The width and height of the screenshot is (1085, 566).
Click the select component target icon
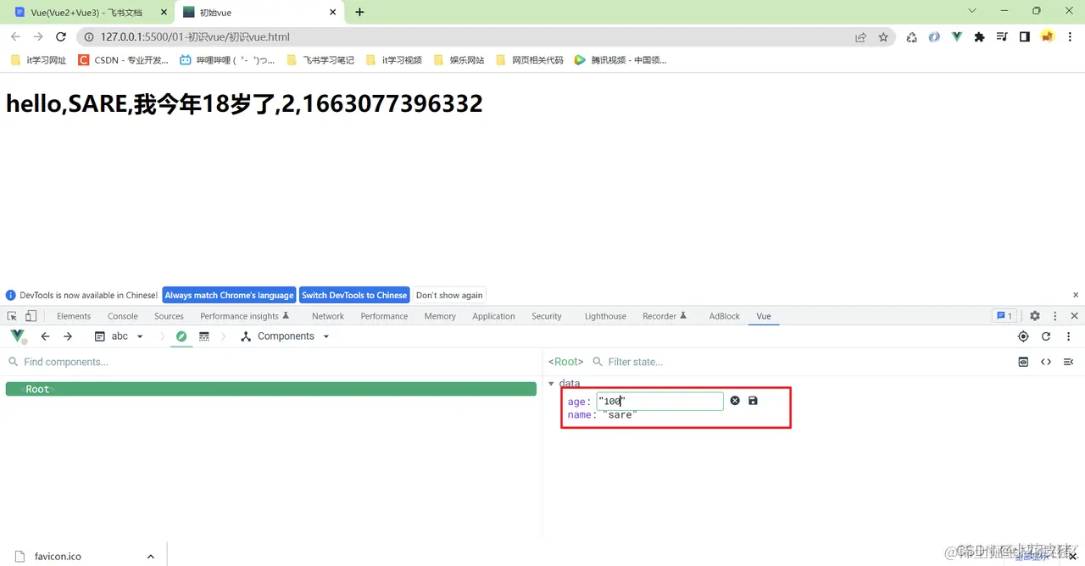coord(1023,336)
